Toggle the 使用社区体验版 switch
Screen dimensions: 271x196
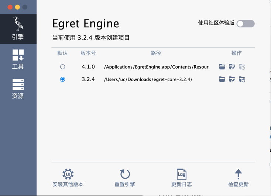(246, 24)
